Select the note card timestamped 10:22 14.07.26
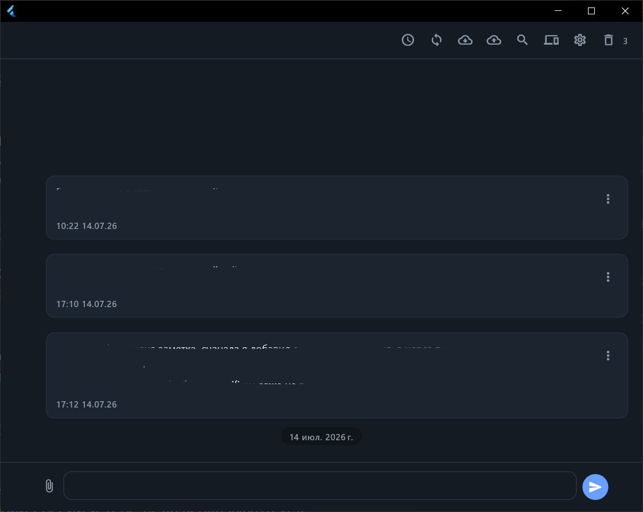 coord(337,208)
